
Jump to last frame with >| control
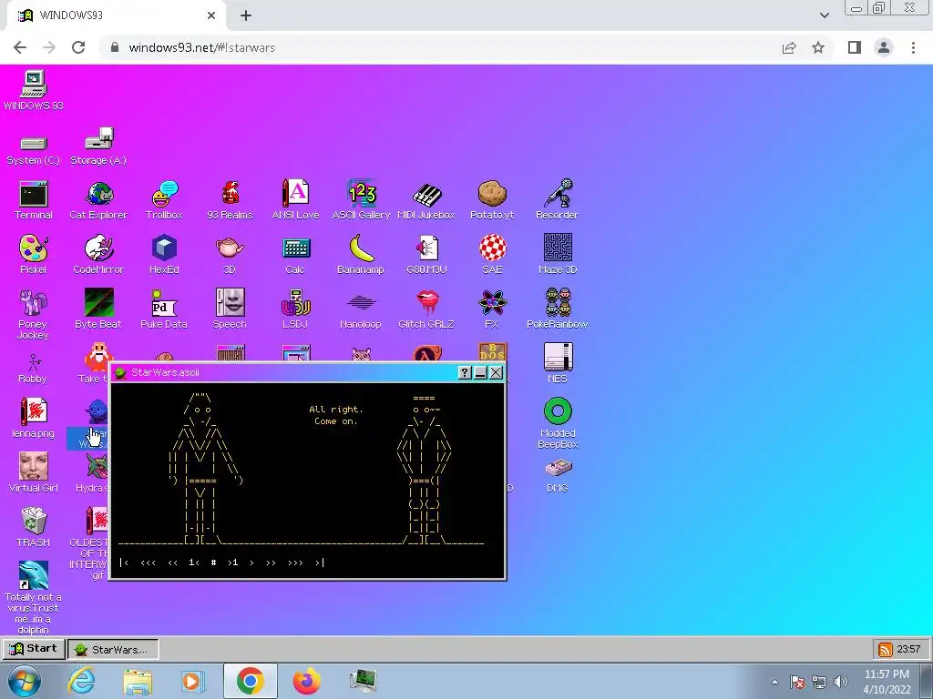click(320, 562)
